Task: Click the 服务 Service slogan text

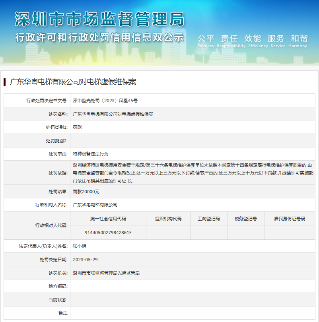Action: click(276, 40)
